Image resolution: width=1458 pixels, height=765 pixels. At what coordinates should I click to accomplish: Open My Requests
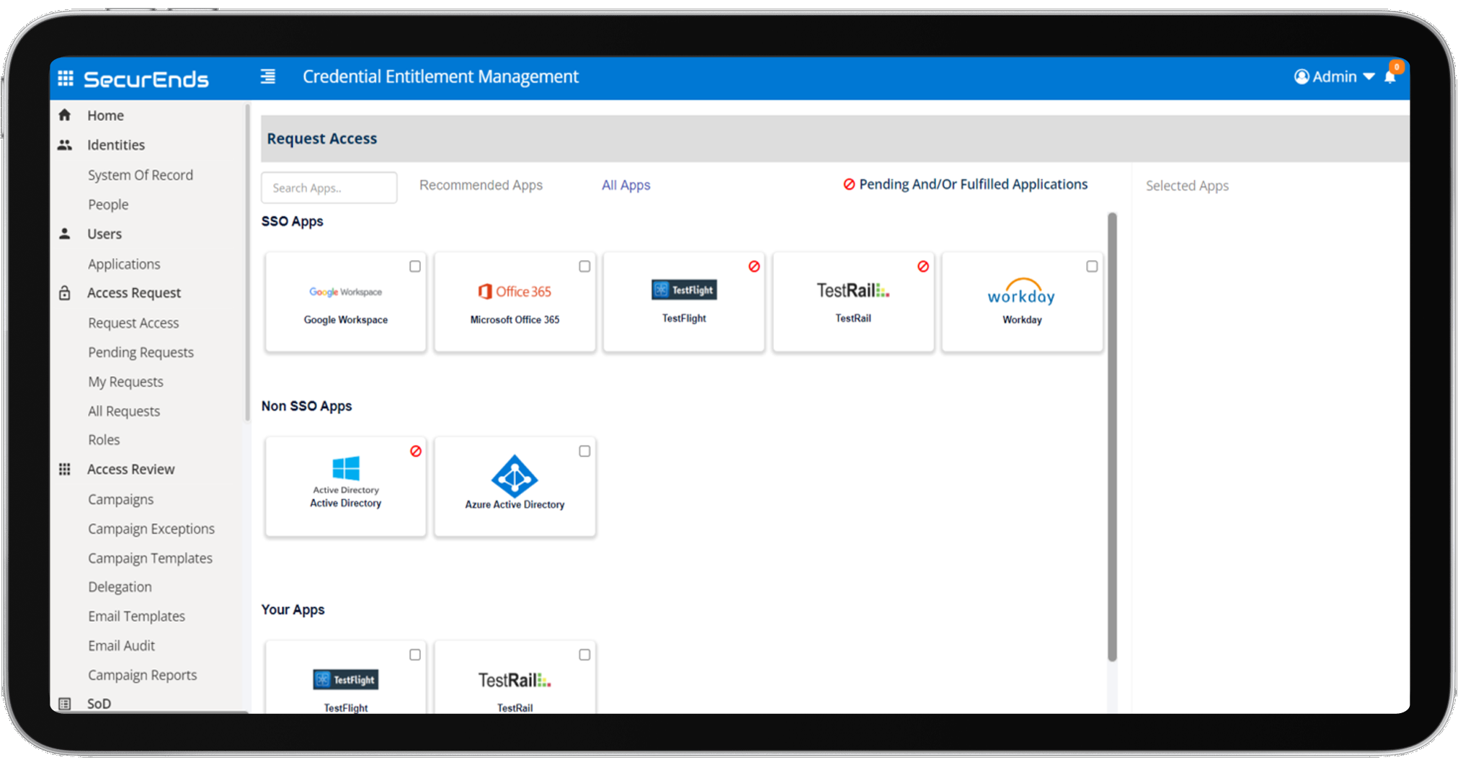click(125, 382)
